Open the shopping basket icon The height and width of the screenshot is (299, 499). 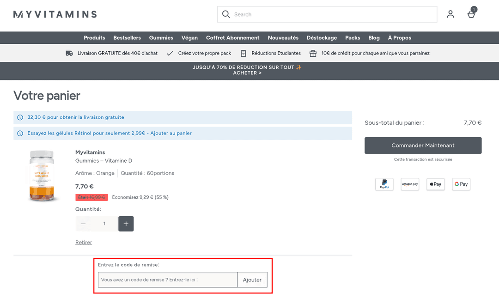(472, 13)
